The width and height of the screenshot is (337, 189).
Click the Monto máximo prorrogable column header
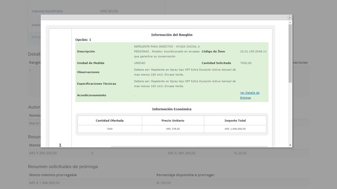pos(53,175)
